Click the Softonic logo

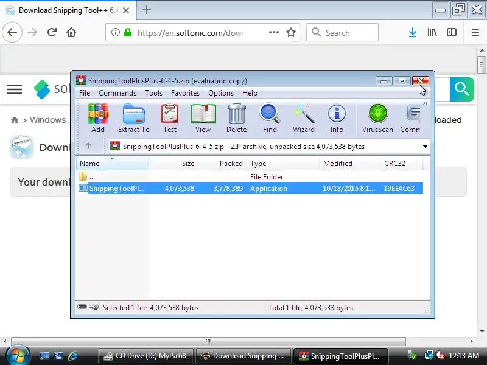pos(51,89)
